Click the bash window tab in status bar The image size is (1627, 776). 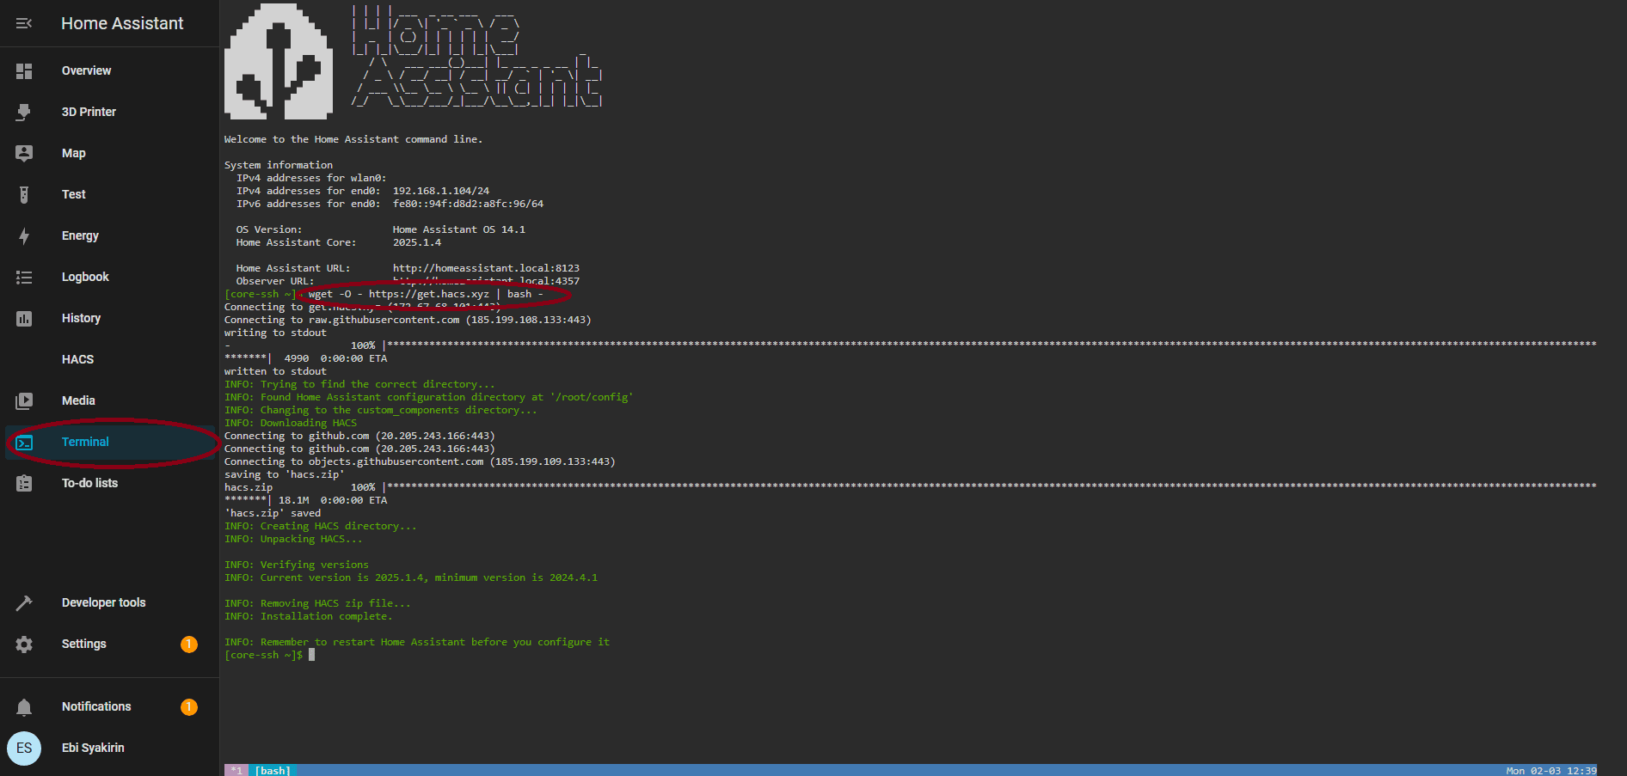[x=273, y=770]
